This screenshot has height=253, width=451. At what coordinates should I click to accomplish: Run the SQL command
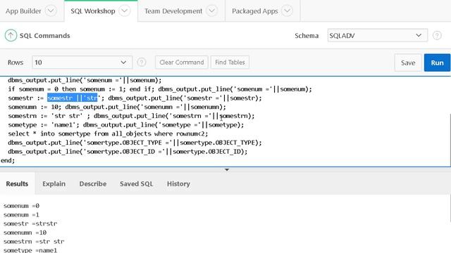(437, 63)
